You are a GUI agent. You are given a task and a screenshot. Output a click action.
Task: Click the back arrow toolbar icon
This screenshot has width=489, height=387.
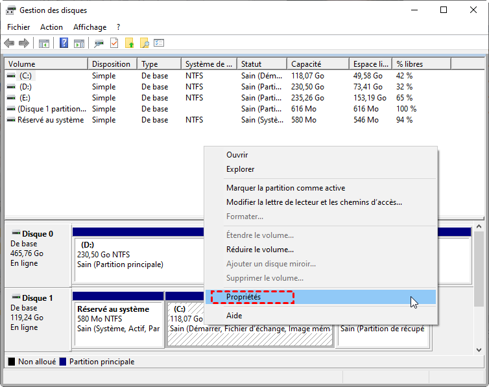click(x=9, y=43)
